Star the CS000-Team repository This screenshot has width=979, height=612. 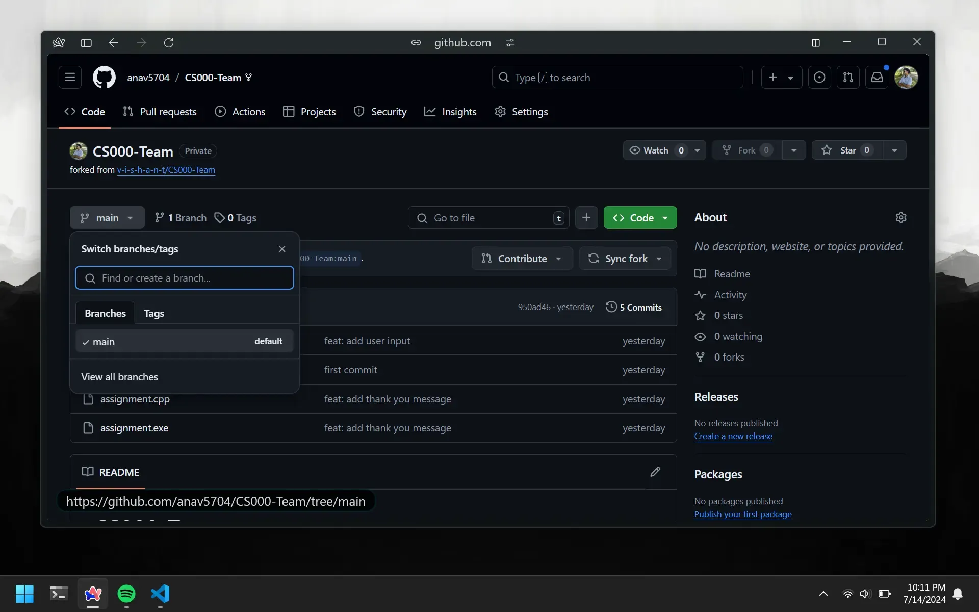[847, 150]
